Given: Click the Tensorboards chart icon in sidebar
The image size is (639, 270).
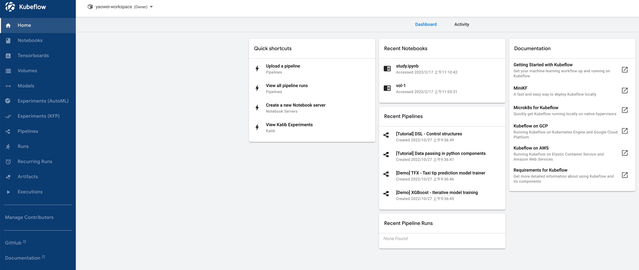Looking at the screenshot, I should [x=8, y=56].
